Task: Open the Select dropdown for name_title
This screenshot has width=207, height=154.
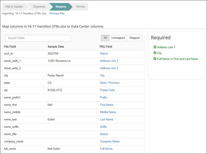Action: [105, 134]
